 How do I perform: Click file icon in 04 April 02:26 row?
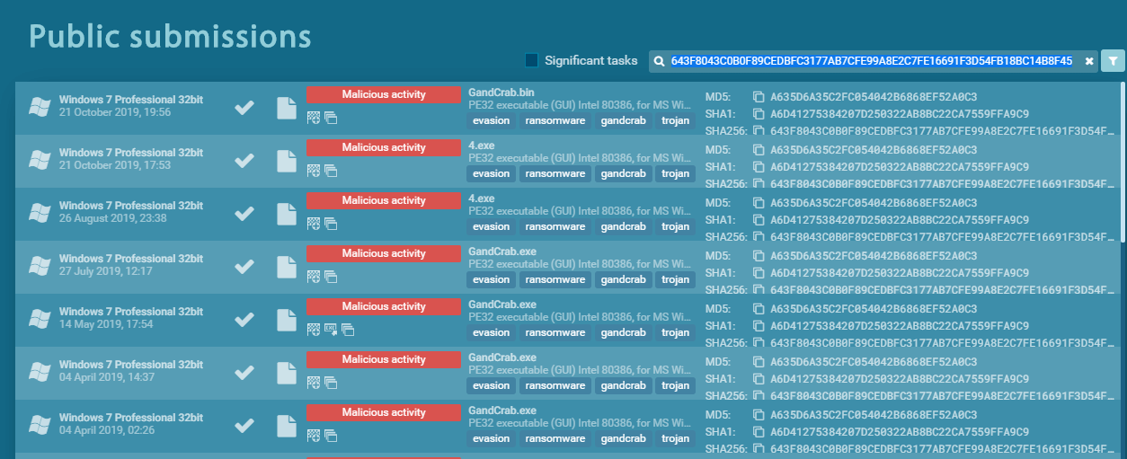[x=286, y=426]
